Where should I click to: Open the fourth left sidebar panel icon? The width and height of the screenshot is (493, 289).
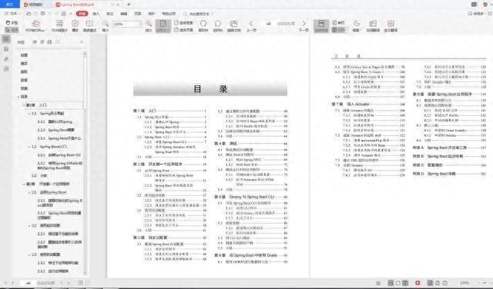[x=6, y=69]
